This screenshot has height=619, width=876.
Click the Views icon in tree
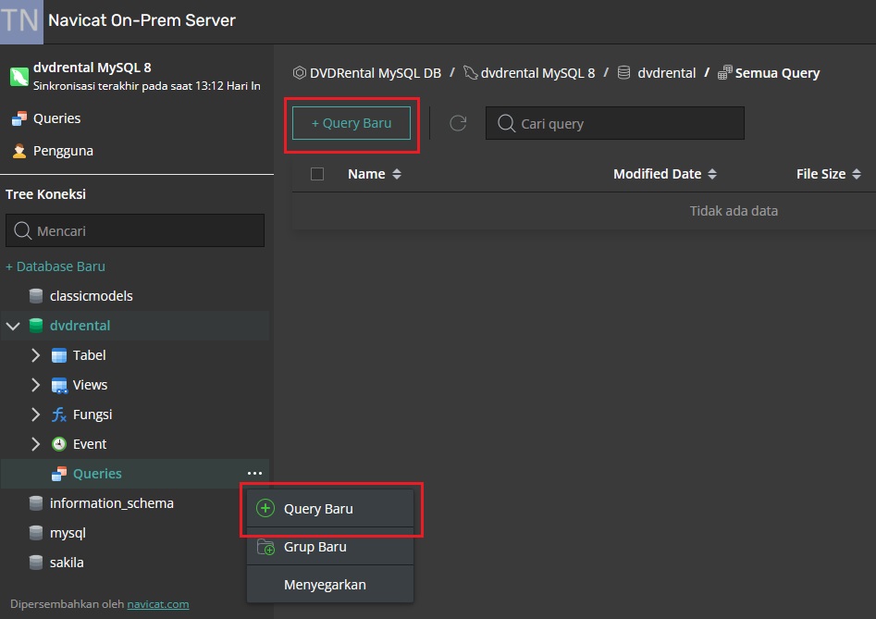tap(58, 386)
